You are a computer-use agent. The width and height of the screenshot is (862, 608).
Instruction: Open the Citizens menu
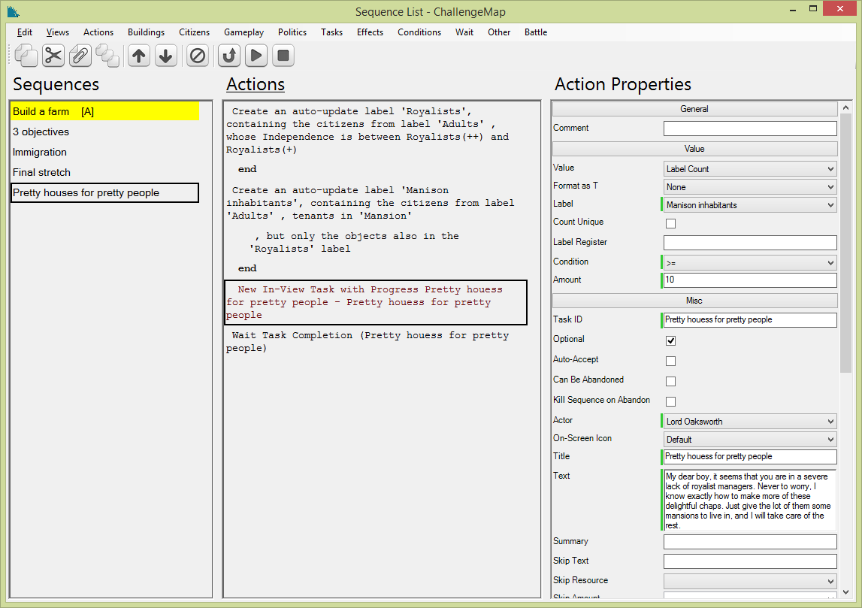pos(194,32)
